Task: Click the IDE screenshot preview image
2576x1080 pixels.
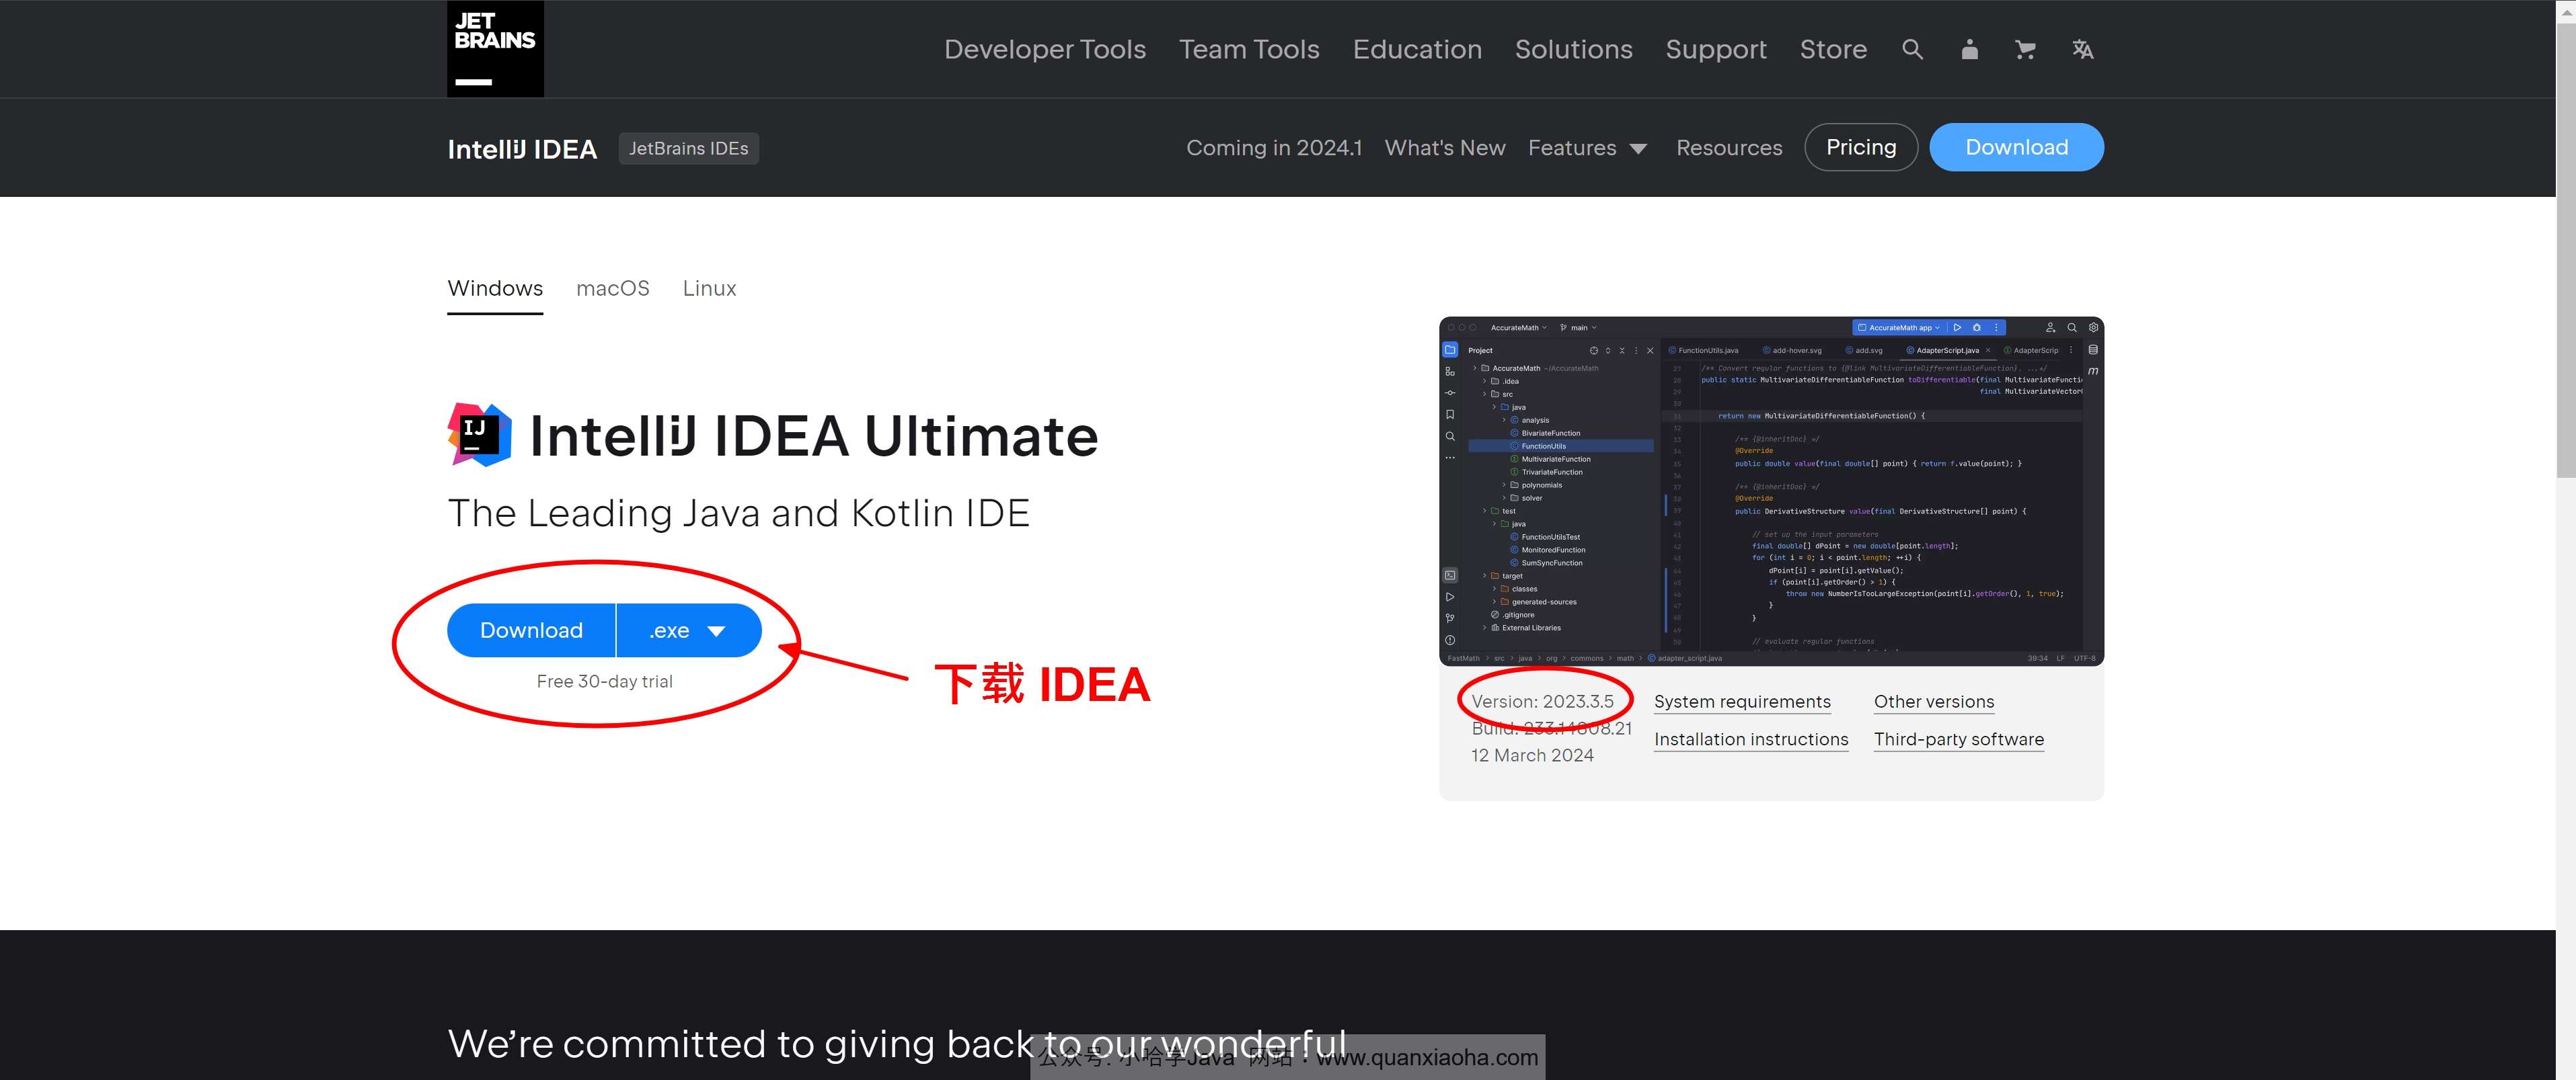Action: click(1771, 491)
